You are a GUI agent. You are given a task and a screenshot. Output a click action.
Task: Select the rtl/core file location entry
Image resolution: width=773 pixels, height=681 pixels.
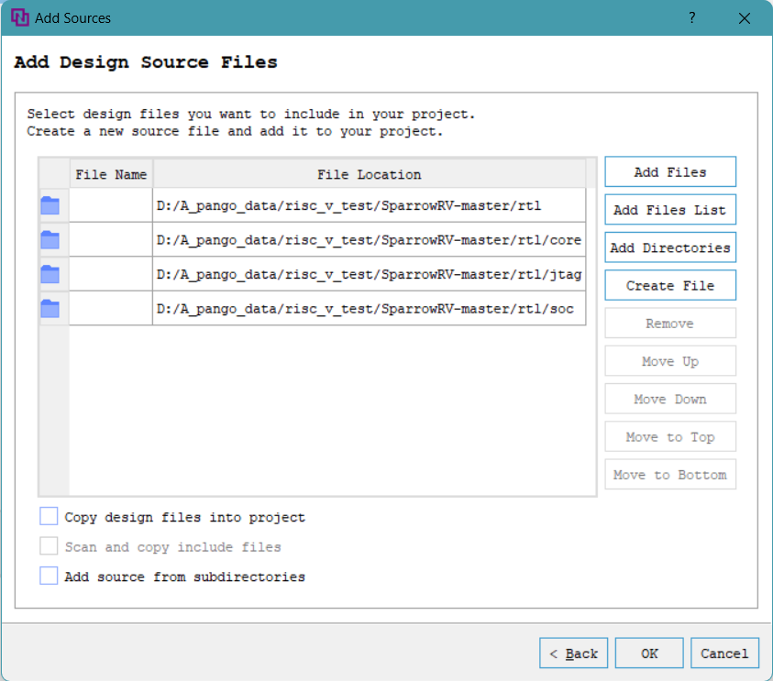coord(369,240)
